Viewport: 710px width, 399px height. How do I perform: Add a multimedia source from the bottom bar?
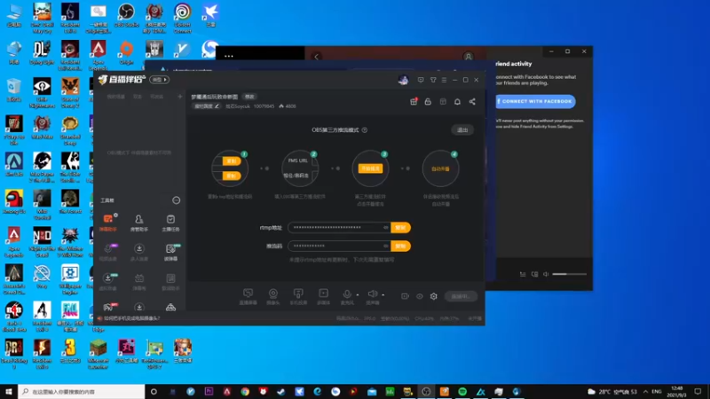(x=323, y=296)
